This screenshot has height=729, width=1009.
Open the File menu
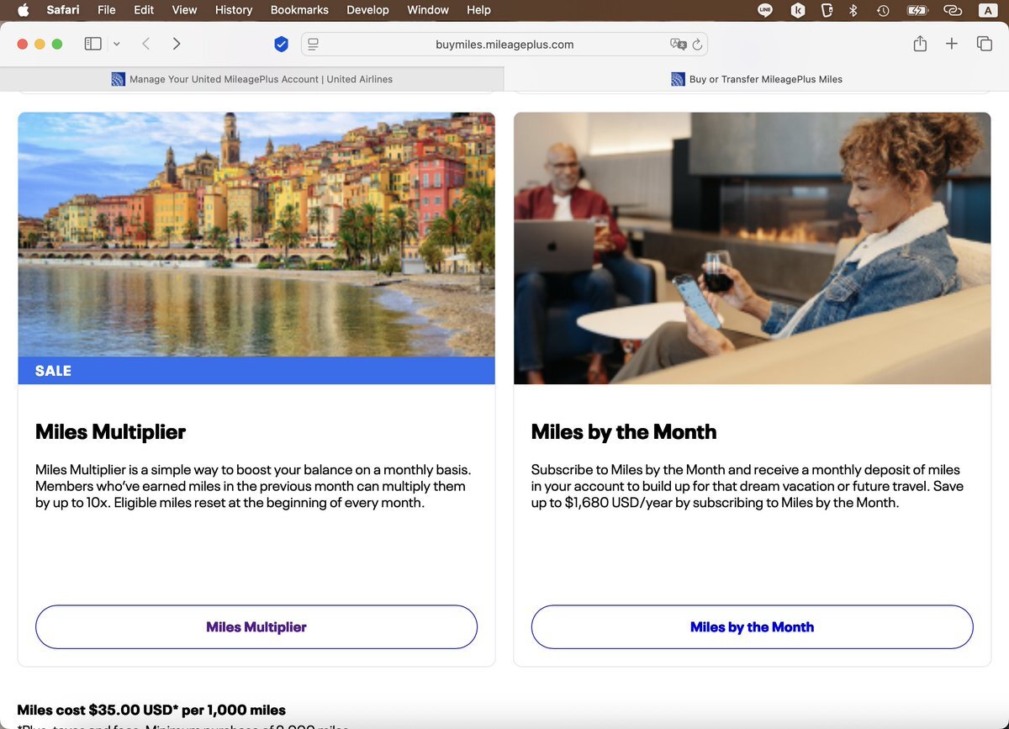tap(107, 10)
